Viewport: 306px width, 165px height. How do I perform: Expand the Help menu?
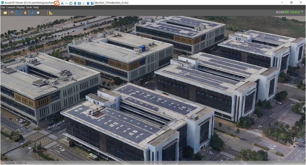coord(36,7)
